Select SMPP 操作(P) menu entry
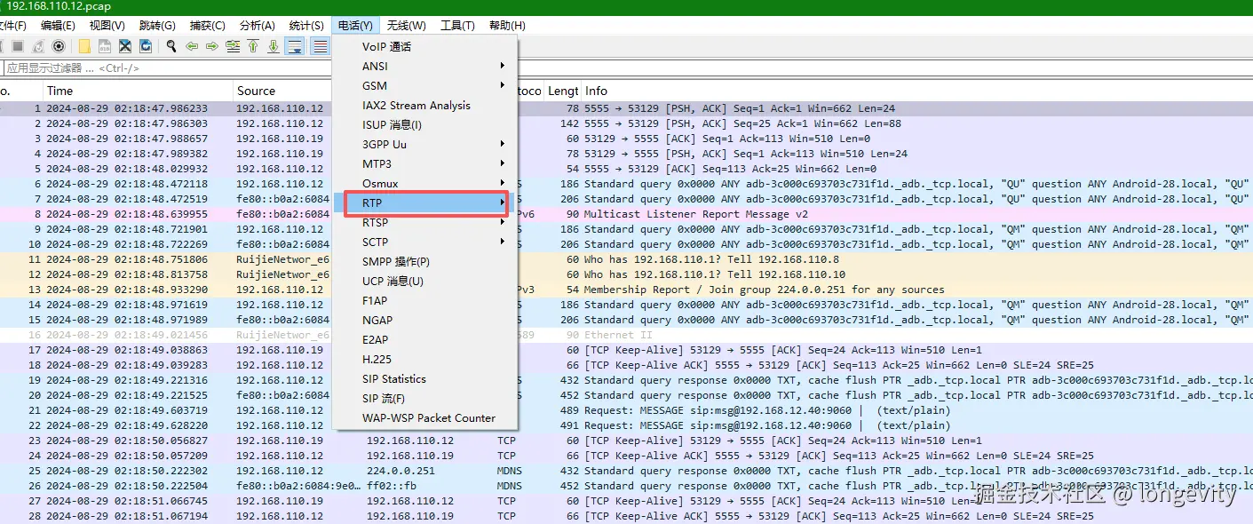Screen dimensions: 1253x524 (x=424, y=261)
